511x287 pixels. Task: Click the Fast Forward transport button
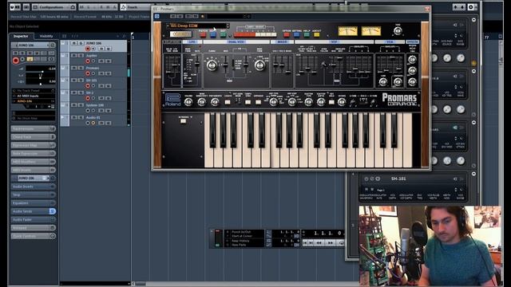330,242
